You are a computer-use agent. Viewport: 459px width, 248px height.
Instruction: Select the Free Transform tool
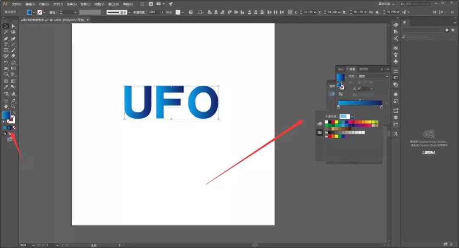pyautogui.click(x=13, y=69)
